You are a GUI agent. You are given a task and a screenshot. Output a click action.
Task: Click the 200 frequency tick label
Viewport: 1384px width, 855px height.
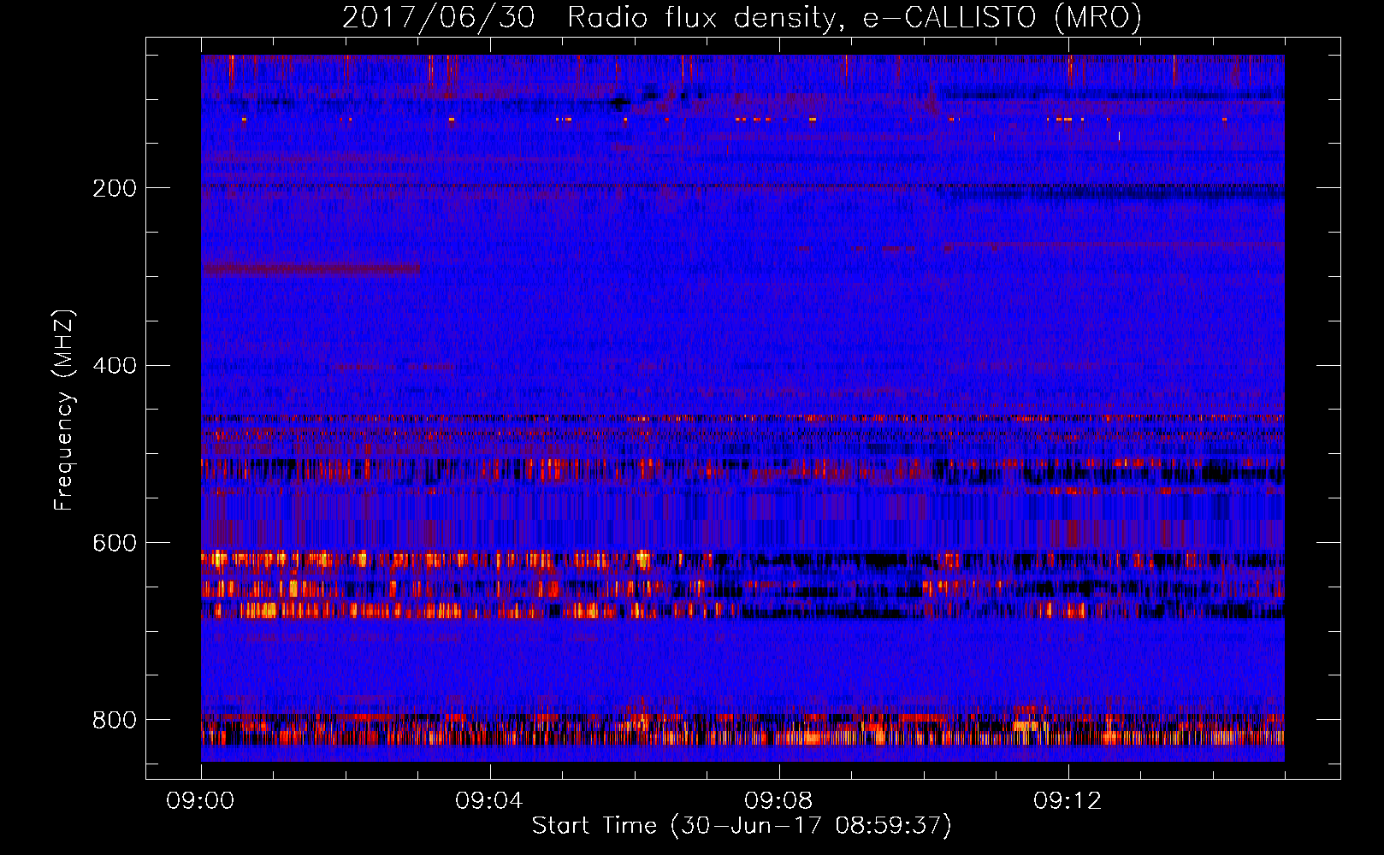click(x=115, y=188)
